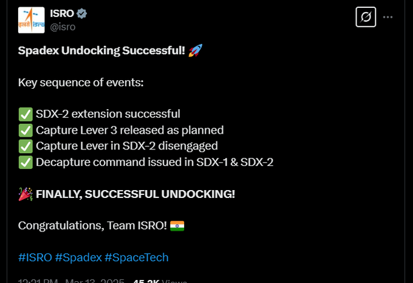
Task: Open the ISRO display name
Action: pos(62,13)
